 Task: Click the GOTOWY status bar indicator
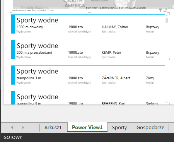coord(13,137)
